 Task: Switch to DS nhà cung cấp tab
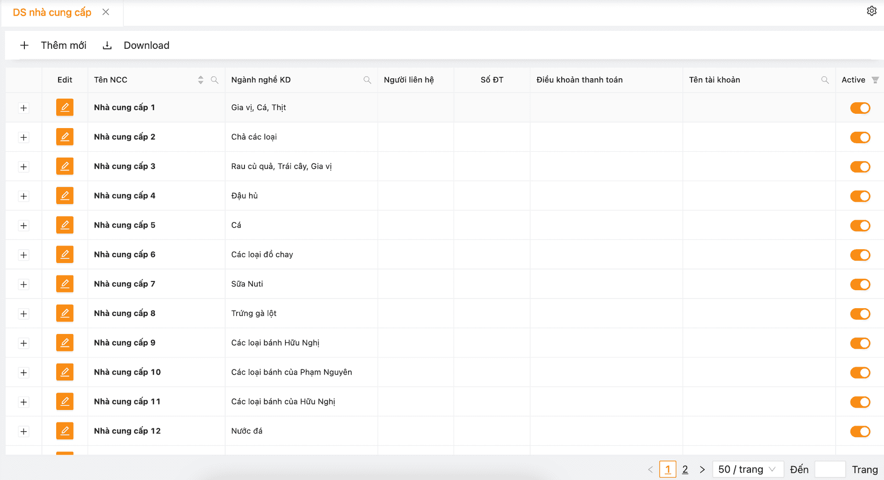pos(52,12)
